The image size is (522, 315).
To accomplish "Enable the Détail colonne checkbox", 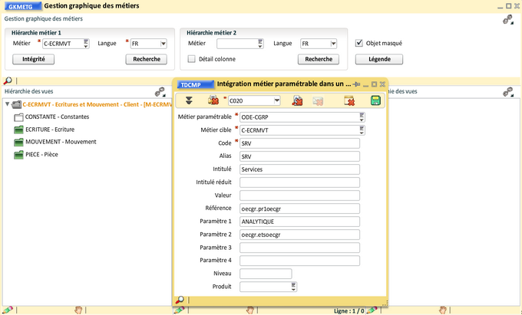I will pyautogui.click(x=192, y=59).
